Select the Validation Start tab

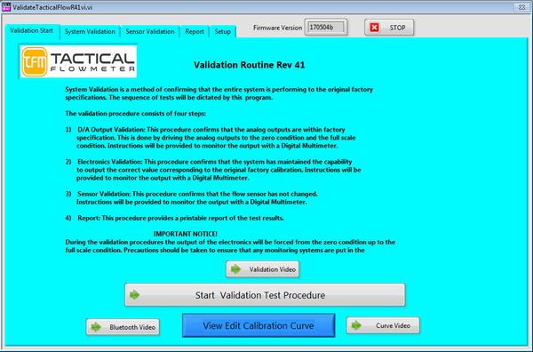tap(32, 30)
